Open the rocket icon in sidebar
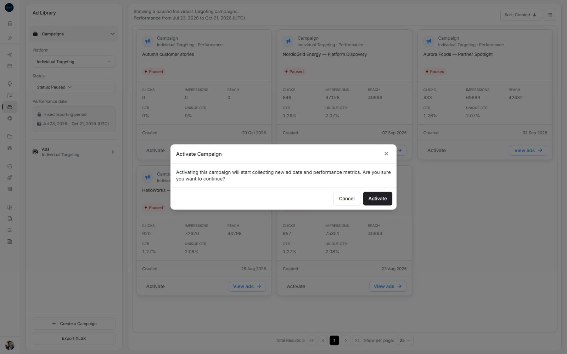 coord(10,177)
